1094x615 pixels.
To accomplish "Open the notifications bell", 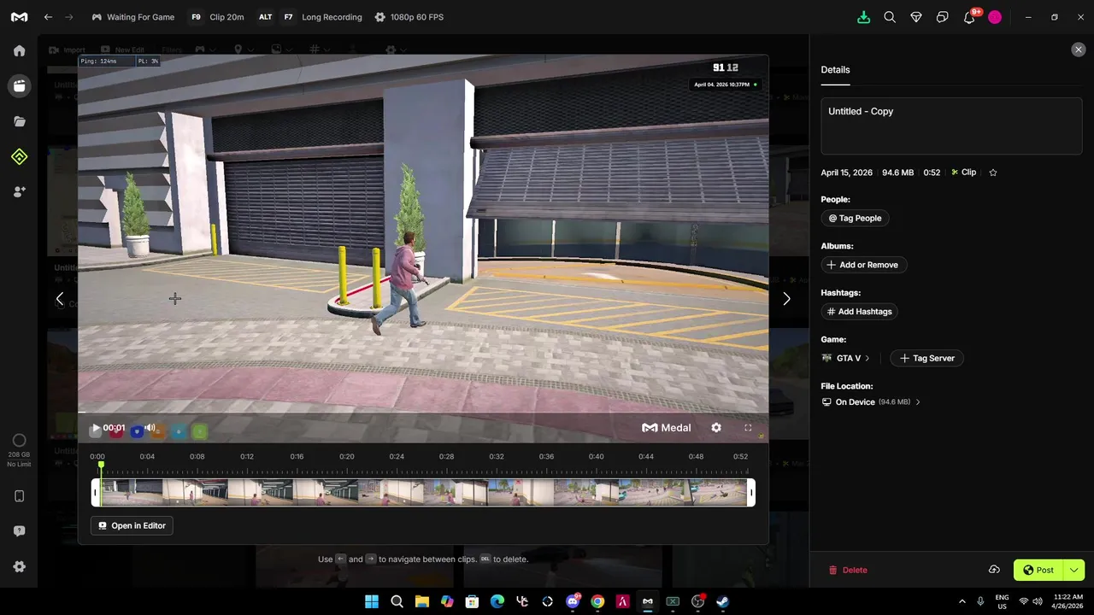I will click(969, 17).
